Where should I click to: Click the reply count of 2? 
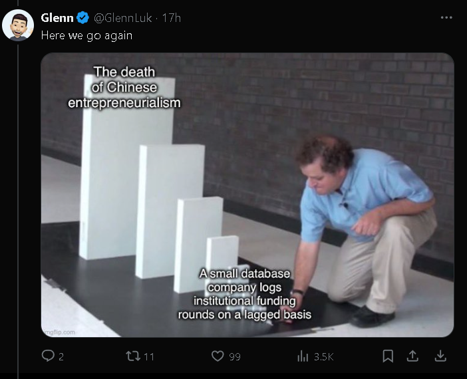tap(61, 357)
